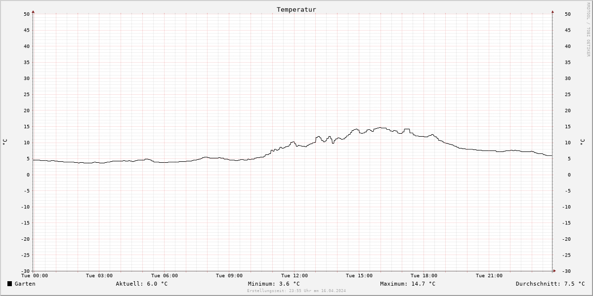Screen dimensions: 593x296
Task: Click the Aktuell: 6.0 °C value
Action: point(142,284)
